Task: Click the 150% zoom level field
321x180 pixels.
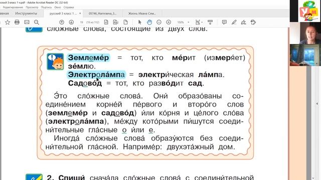Action: [181, 22]
